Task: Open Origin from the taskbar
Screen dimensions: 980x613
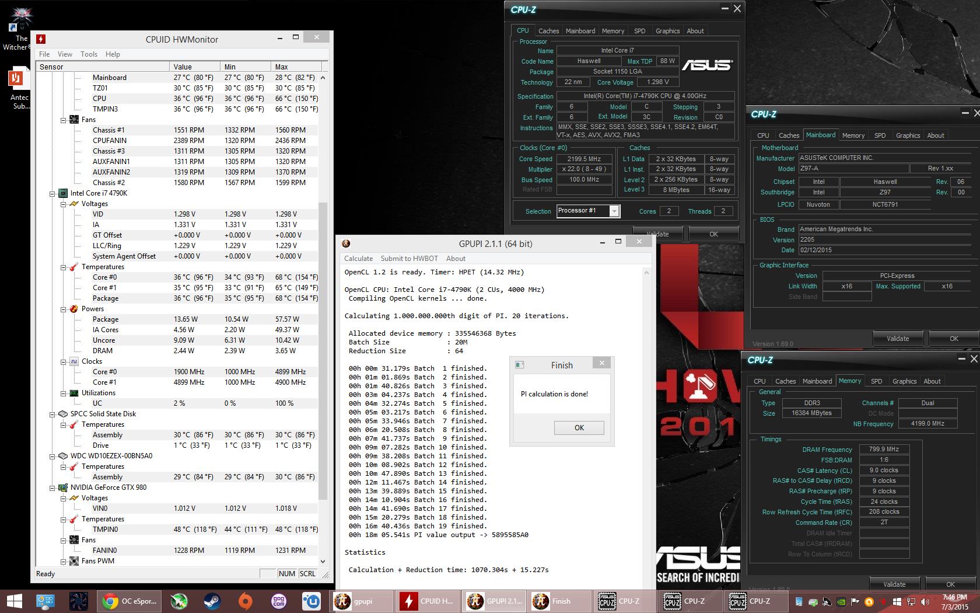Action: [x=245, y=601]
